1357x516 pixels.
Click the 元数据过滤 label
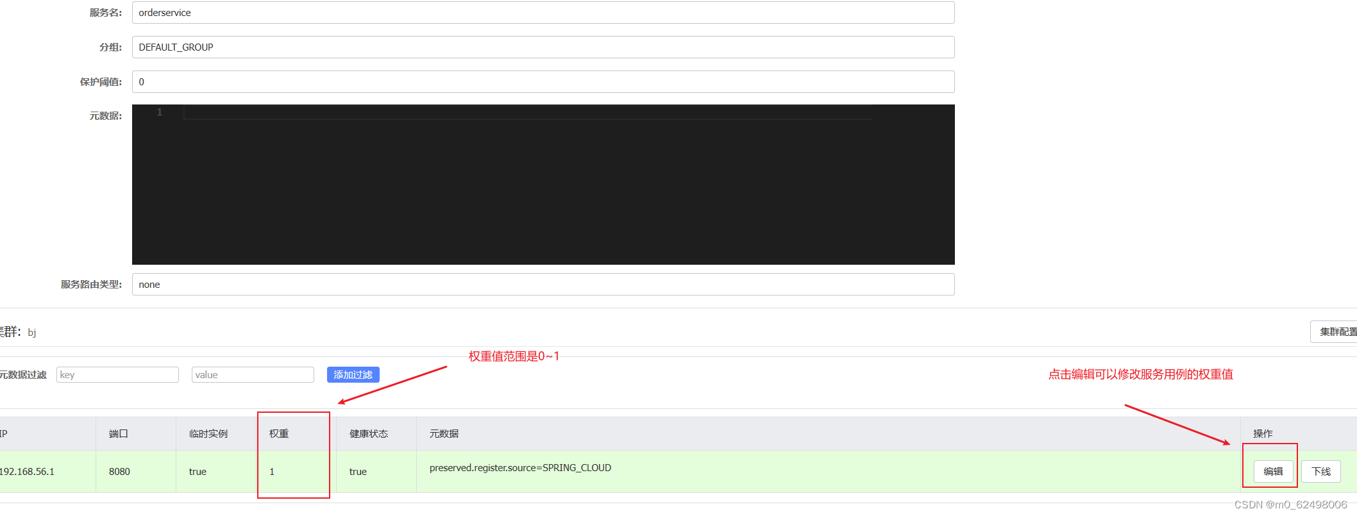(x=23, y=375)
